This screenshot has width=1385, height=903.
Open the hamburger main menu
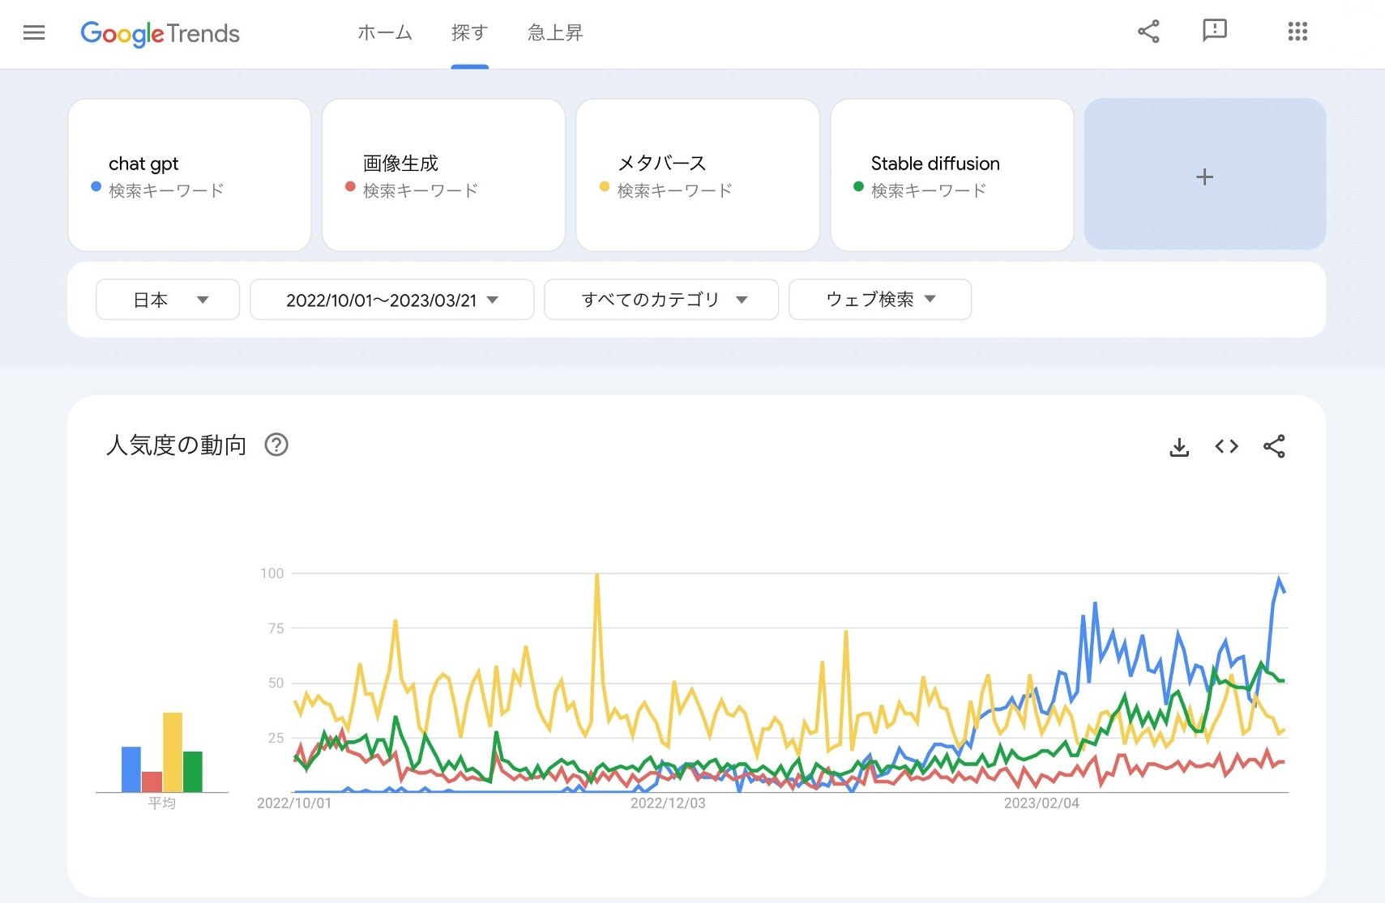[x=34, y=32]
